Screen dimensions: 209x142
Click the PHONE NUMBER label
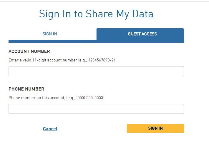[26, 89]
